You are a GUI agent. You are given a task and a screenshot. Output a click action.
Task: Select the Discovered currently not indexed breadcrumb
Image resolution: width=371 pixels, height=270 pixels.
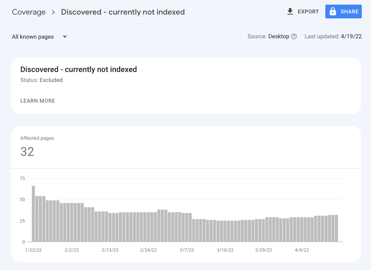click(123, 12)
